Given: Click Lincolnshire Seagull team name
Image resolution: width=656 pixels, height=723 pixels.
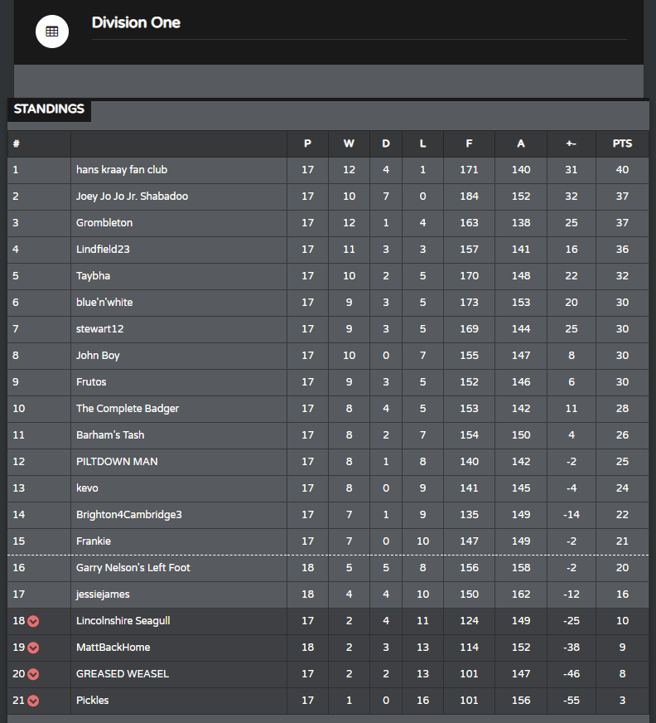Looking at the screenshot, I should (123, 621).
